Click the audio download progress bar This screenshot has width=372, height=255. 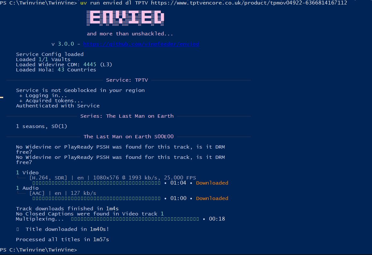[x=96, y=198]
